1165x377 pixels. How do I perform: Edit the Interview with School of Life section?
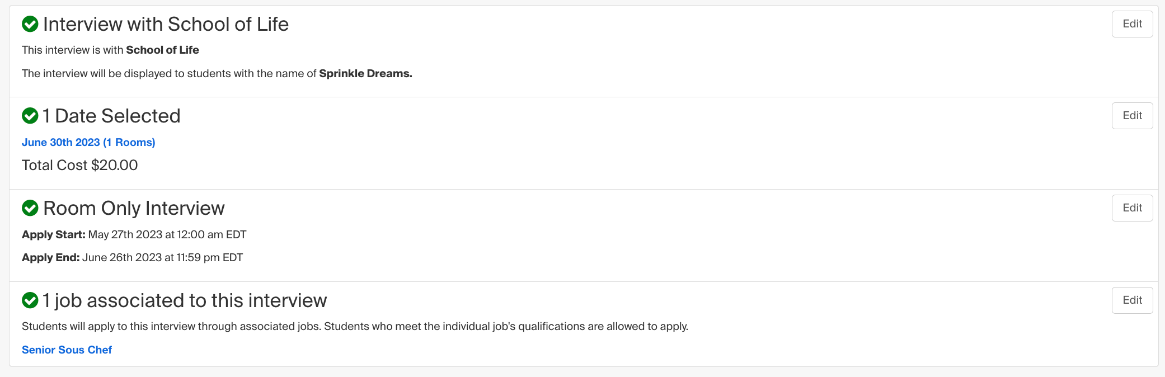1131,24
